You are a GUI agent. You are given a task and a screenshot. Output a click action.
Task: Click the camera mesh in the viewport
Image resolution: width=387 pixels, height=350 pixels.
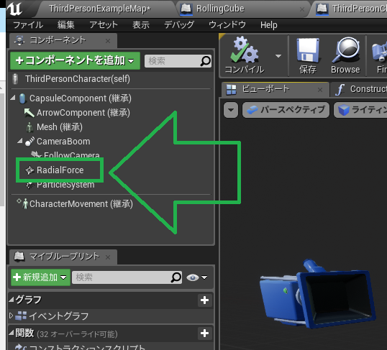318,293
